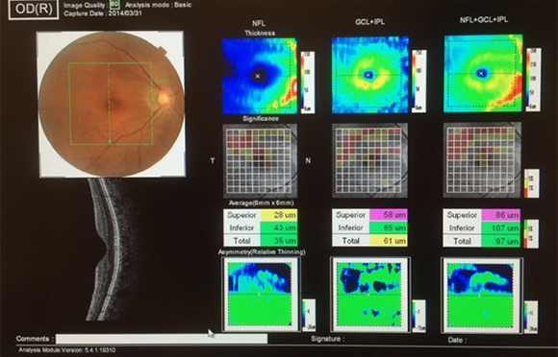Viewport: 558px width, 357px height.
Task: Click the NFL+GCL+IPL Superior 86 um cell
Action: tap(501, 215)
